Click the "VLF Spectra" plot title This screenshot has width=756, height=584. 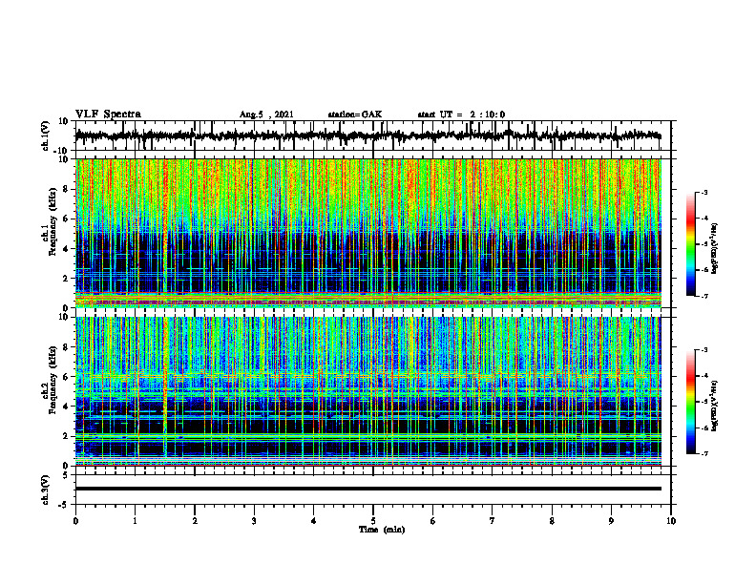point(108,115)
